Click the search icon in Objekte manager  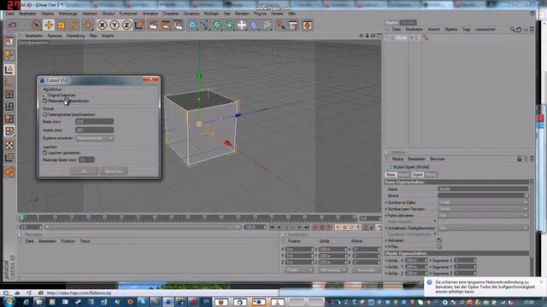pyautogui.click(x=513, y=30)
